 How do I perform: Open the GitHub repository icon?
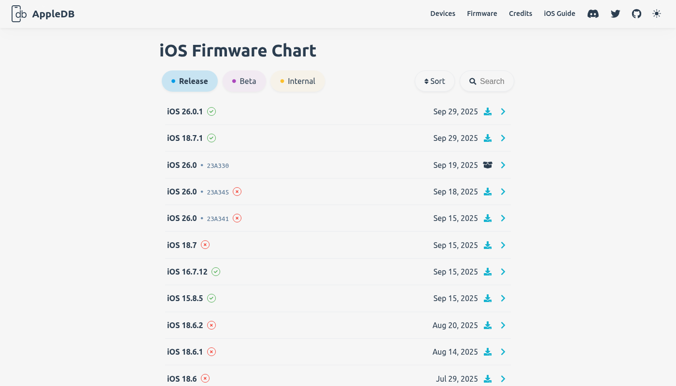coord(637,14)
